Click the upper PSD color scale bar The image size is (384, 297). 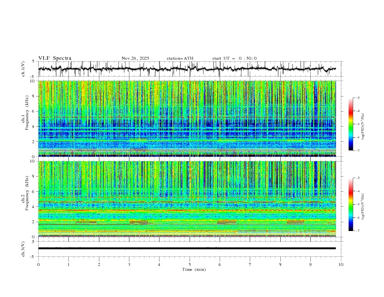point(351,124)
